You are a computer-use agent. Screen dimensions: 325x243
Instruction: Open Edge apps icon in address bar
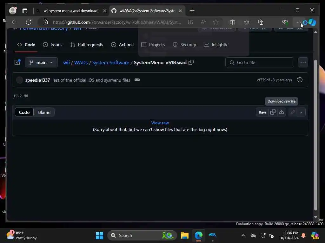[x=190, y=22]
